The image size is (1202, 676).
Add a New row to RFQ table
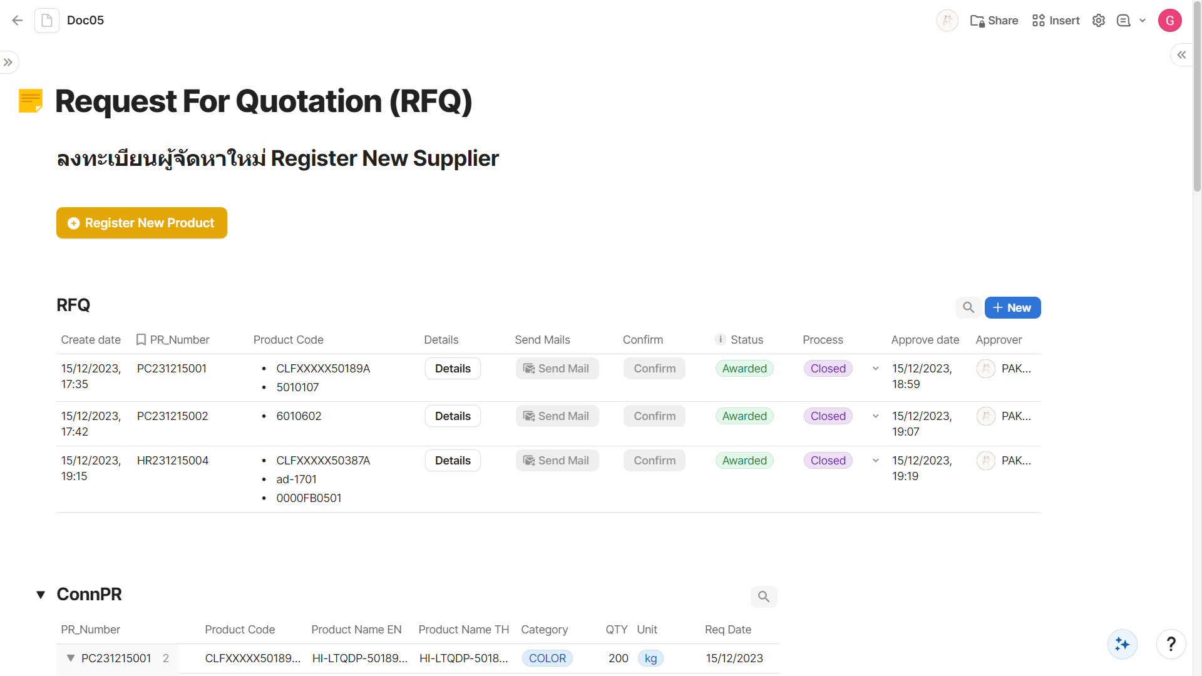click(1012, 307)
